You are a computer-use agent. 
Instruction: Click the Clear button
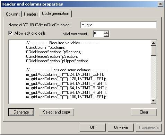point(144,112)
